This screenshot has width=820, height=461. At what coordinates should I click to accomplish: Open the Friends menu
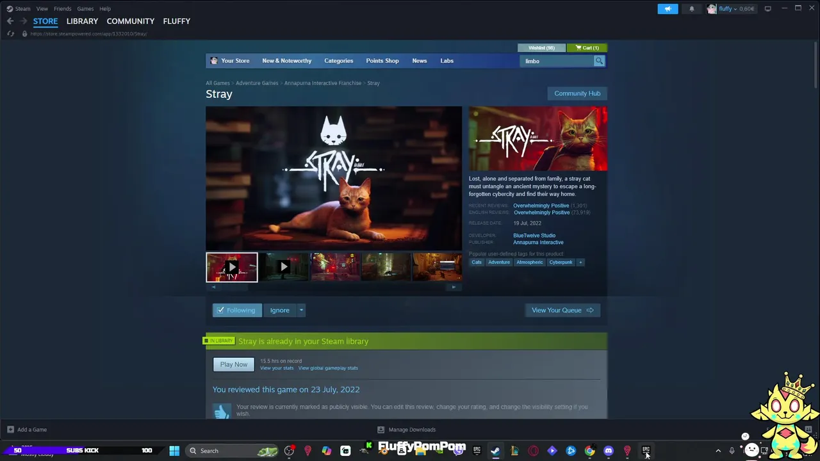click(x=62, y=9)
